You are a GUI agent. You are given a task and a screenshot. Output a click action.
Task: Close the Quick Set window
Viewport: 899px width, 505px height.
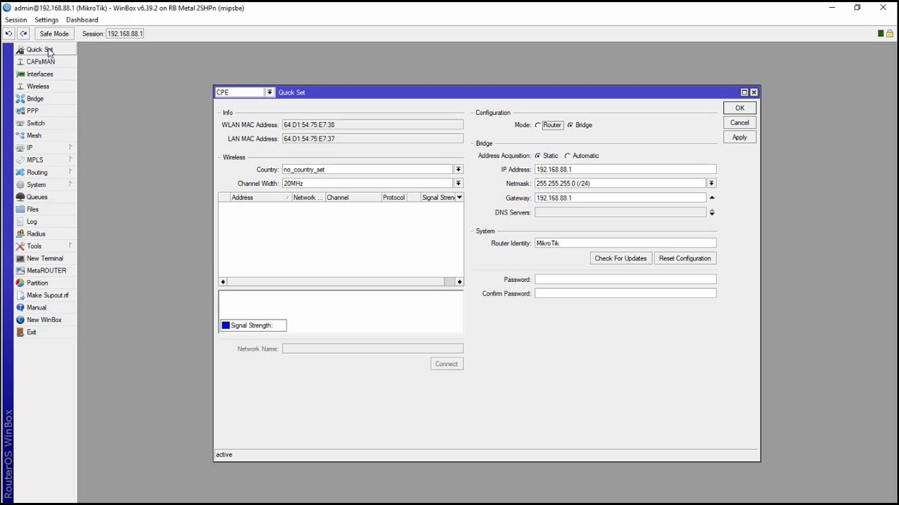(x=754, y=93)
